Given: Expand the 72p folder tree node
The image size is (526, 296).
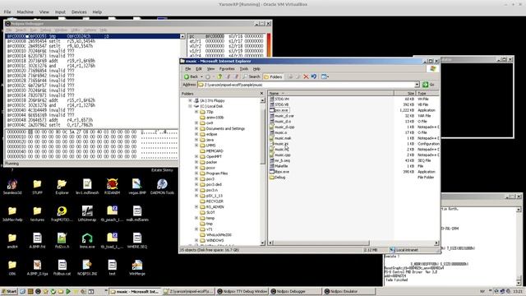Looking at the screenshot, I should 196,112.
